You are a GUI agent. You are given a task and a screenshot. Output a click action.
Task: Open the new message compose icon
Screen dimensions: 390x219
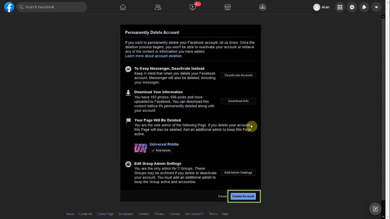(375, 209)
